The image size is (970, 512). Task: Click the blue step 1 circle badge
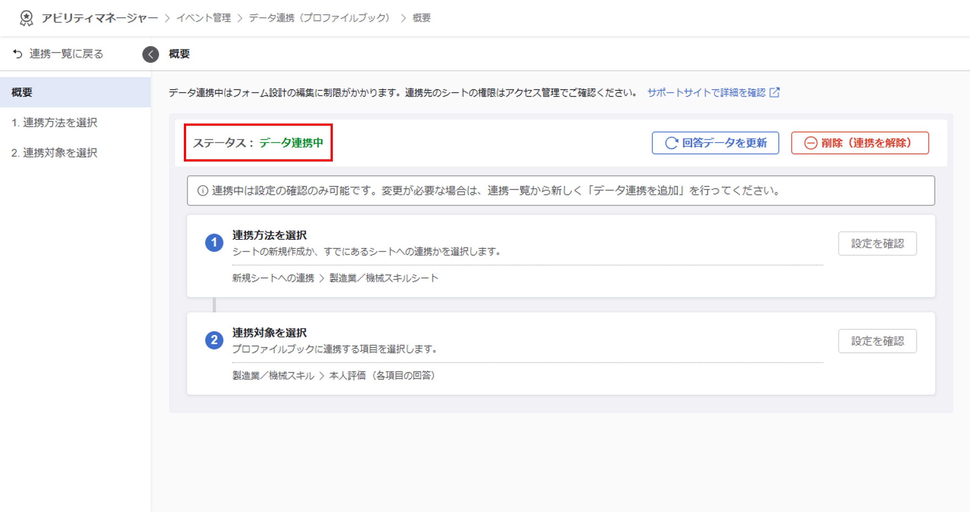[214, 242]
